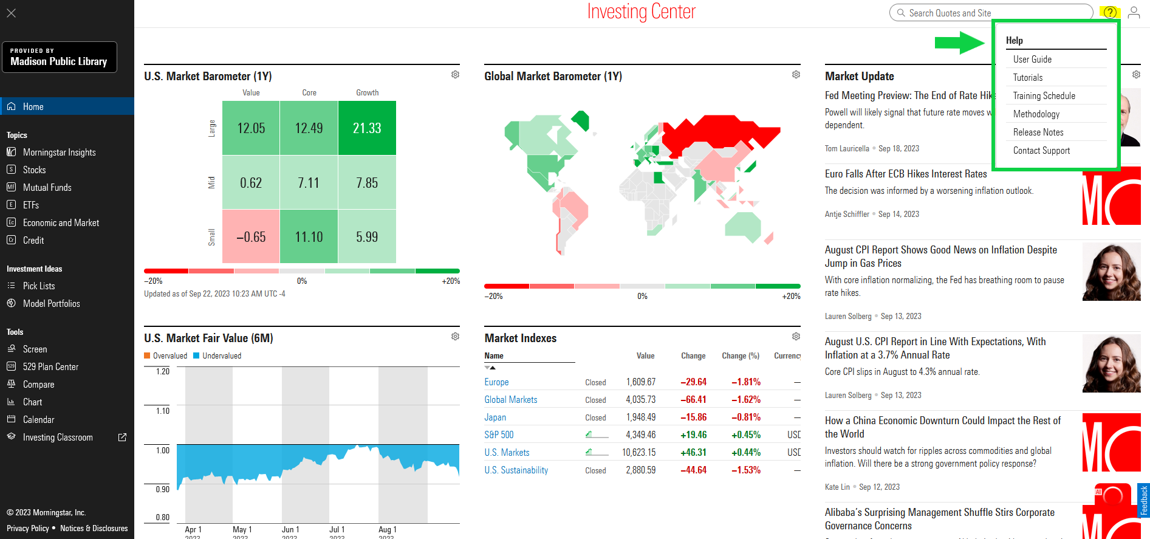1150x539 pixels.
Task: Open the user account profile icon
Action: point(1134,12)
